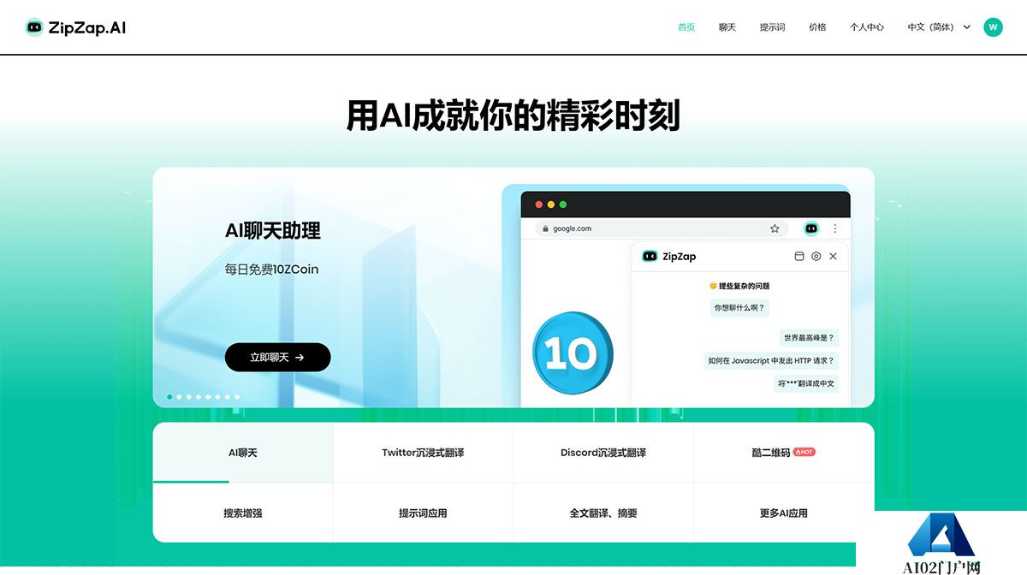
Task: Click the lock icon beside google.com
Action: pos(545,228)
